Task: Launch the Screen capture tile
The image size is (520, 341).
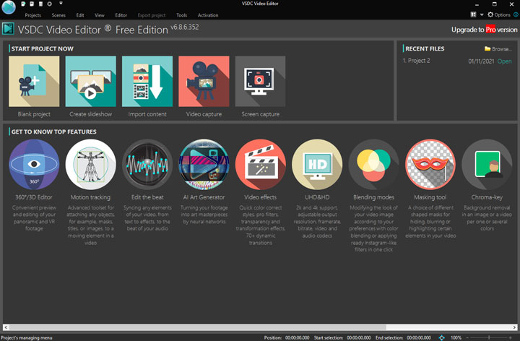Action: (x=260, y=81)
